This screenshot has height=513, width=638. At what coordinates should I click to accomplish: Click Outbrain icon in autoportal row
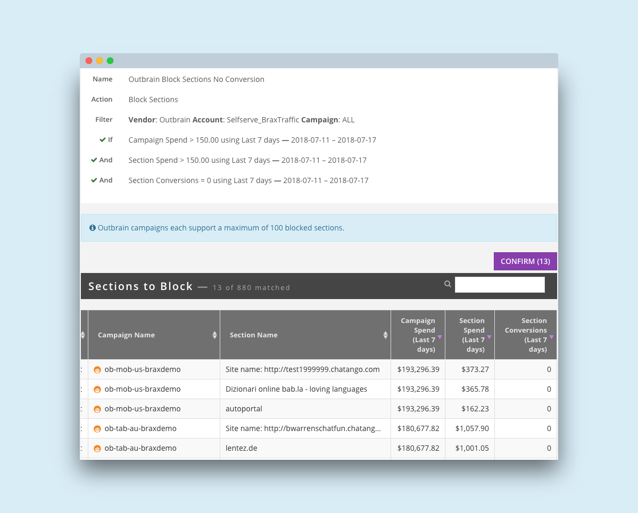(x=97, y=409)
